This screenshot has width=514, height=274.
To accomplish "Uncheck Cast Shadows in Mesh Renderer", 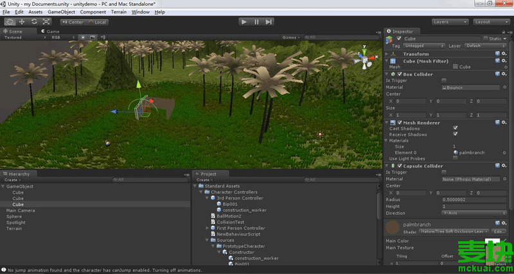I will pos(456,128).
